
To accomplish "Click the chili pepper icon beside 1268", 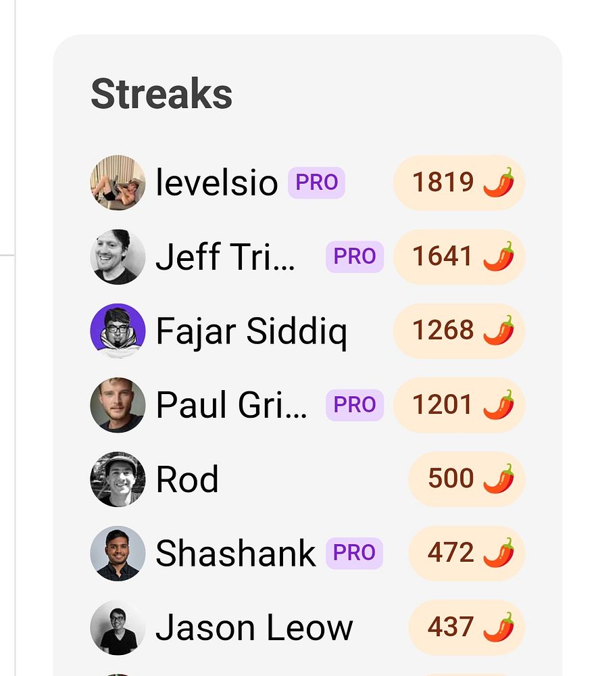I will (499, 331).
